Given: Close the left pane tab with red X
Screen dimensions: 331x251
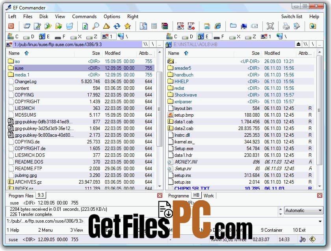Looking at the screenshot, I should 160,195.
